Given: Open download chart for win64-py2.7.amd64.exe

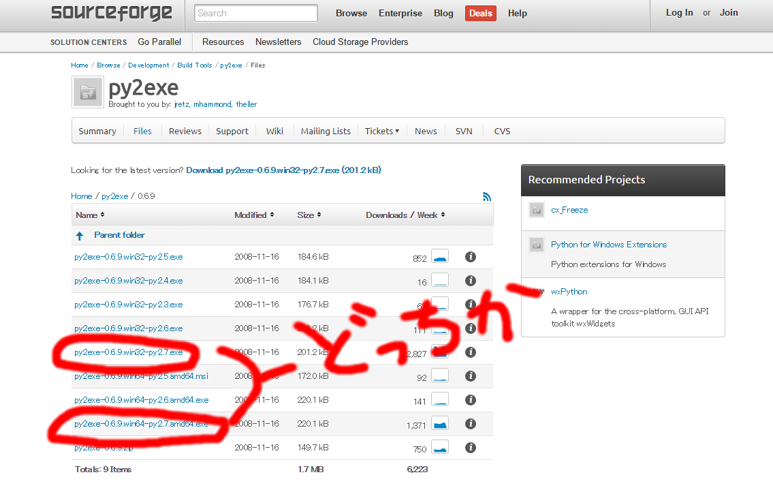Looking at the screenshot, I should [440, 423].
